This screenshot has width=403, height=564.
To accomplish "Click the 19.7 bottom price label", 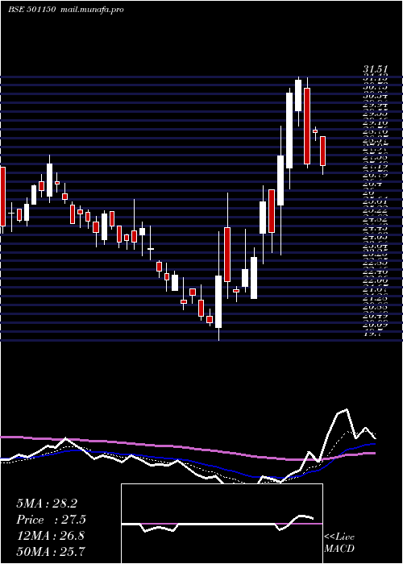I will [372, 334].
